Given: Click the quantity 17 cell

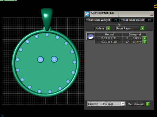Looking at the screenshot, I should (127, 42).
